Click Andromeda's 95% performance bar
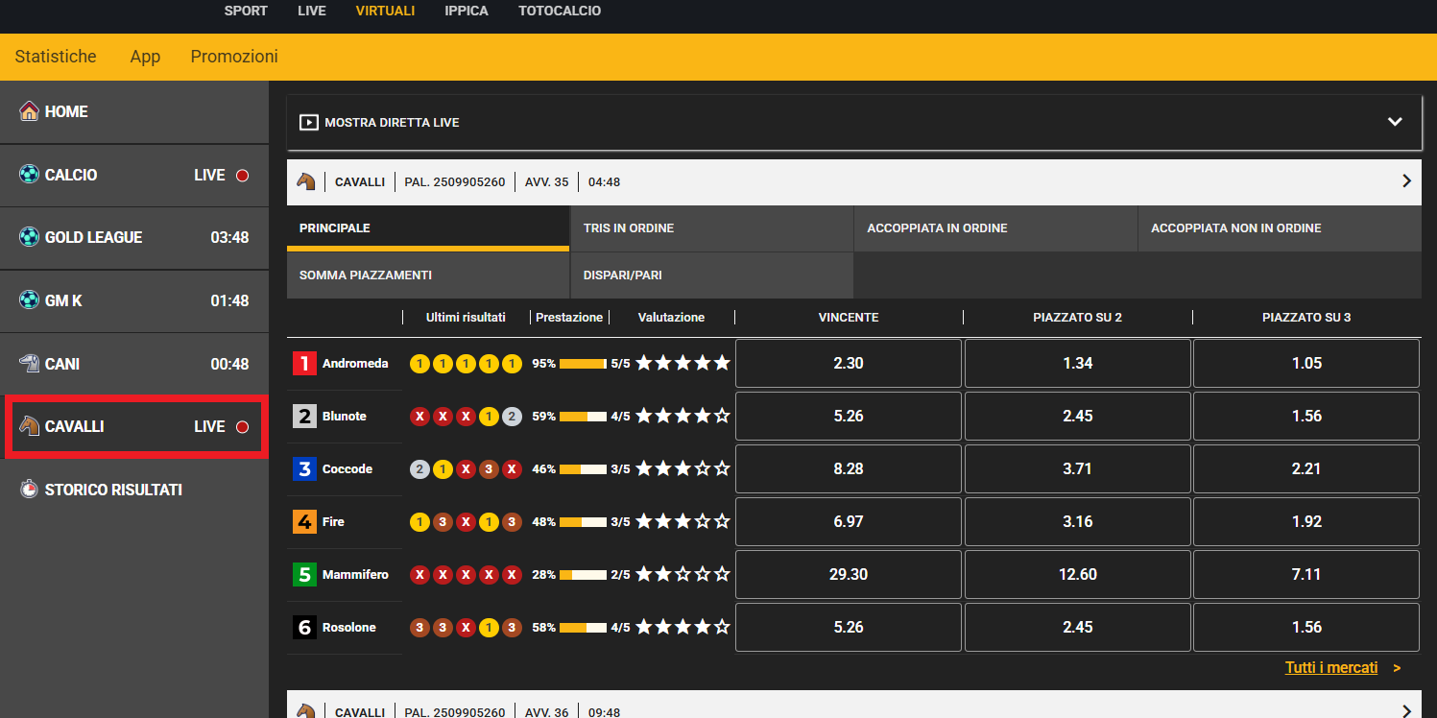The height and width of the screenshot is (718, 1437). (584, 364)
